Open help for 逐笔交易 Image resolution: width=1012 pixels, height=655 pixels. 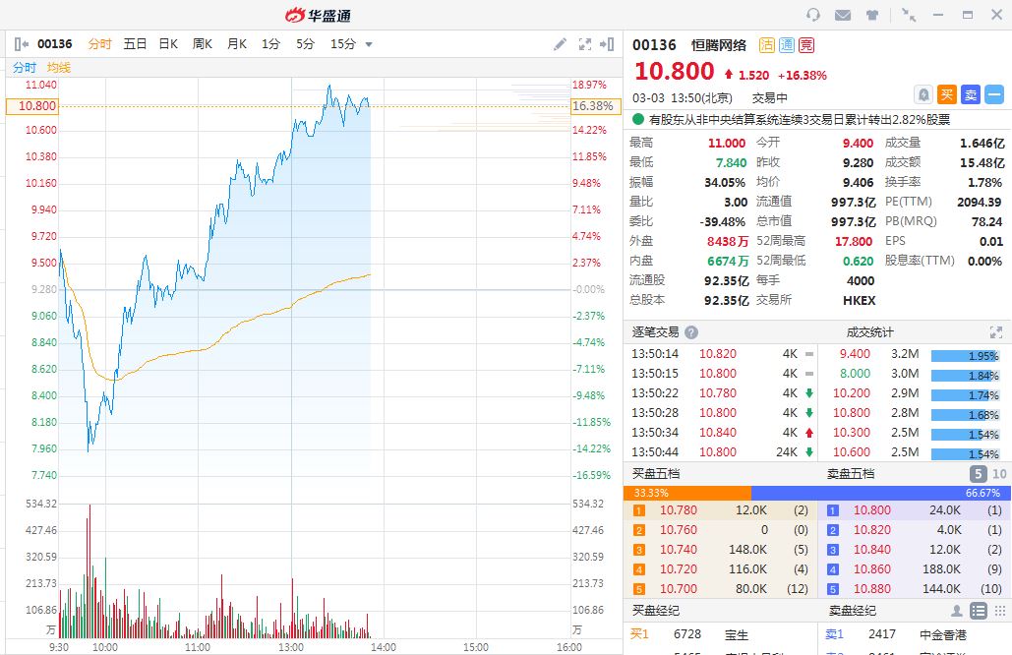tap(691, 332)
